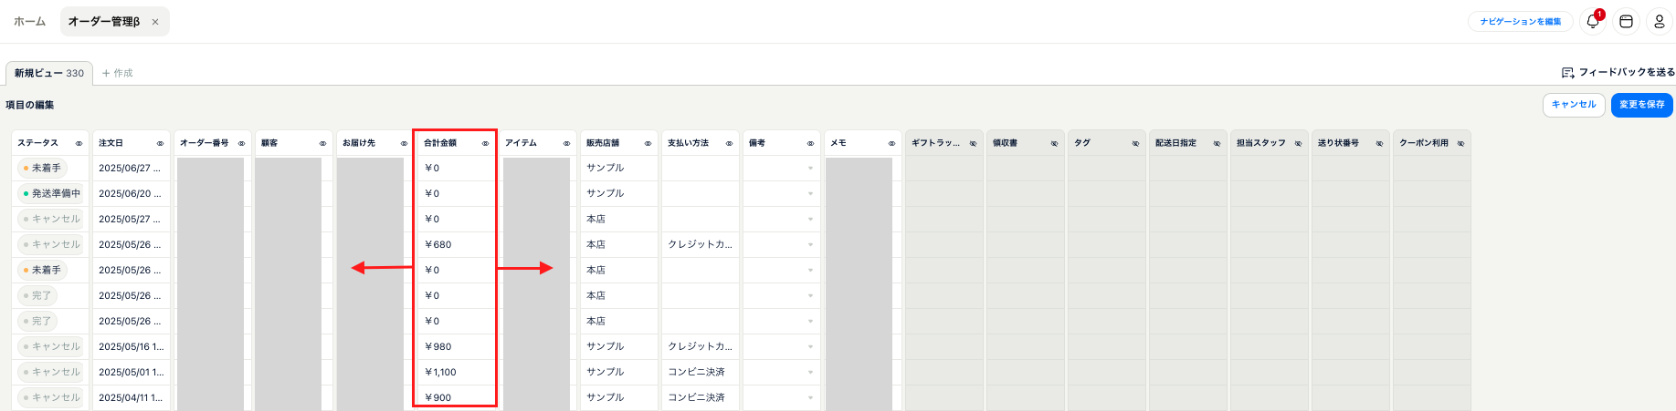This screenshot has width=1676, height=411.
Task: Close the オーダー管理β tab
Action: point(155,22)
